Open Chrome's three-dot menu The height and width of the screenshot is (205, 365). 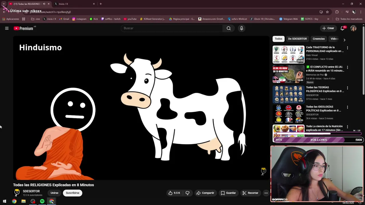pos(361,12)
